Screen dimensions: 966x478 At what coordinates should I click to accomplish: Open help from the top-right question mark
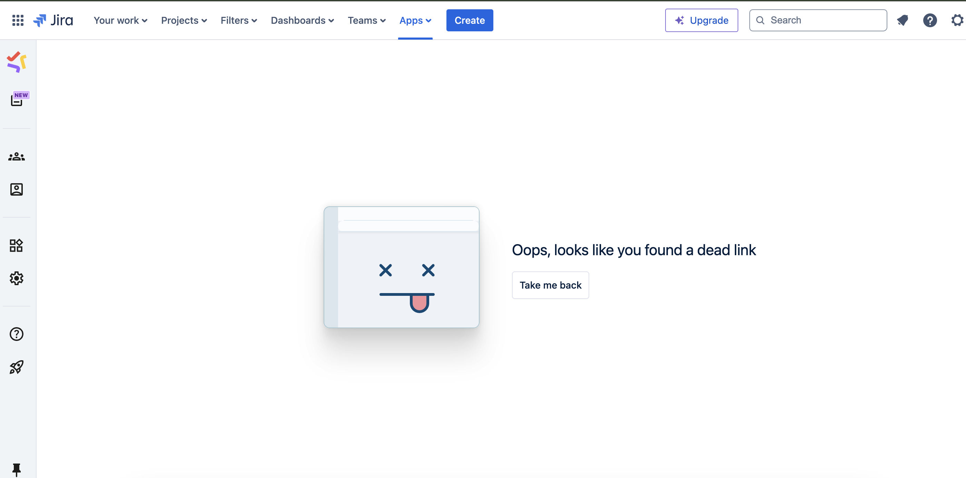coord(930,20)
